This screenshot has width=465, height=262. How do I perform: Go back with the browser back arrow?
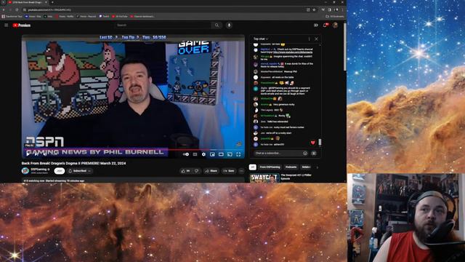click(x=4, y=9)
